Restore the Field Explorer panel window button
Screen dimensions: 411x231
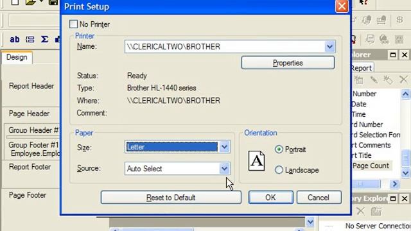(x=393, y=55)
